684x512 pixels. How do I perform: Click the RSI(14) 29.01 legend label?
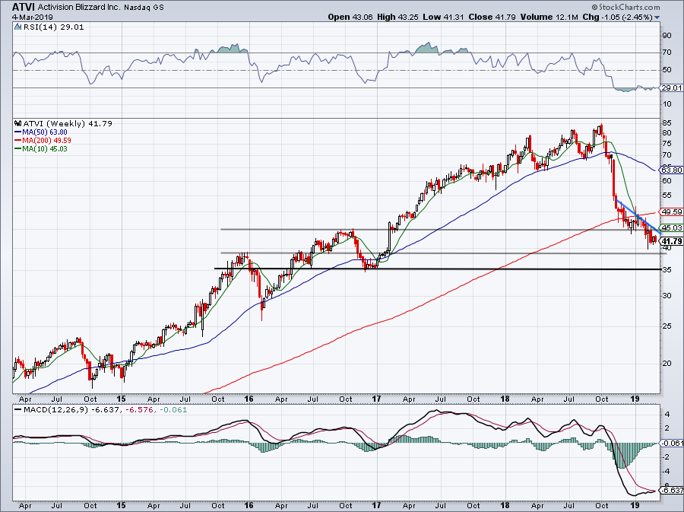click(x=53, y=27)
